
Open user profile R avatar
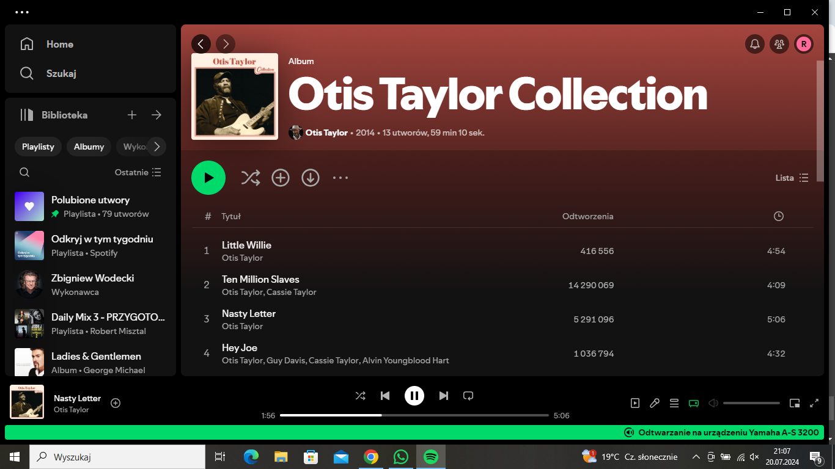pos(804,44)
